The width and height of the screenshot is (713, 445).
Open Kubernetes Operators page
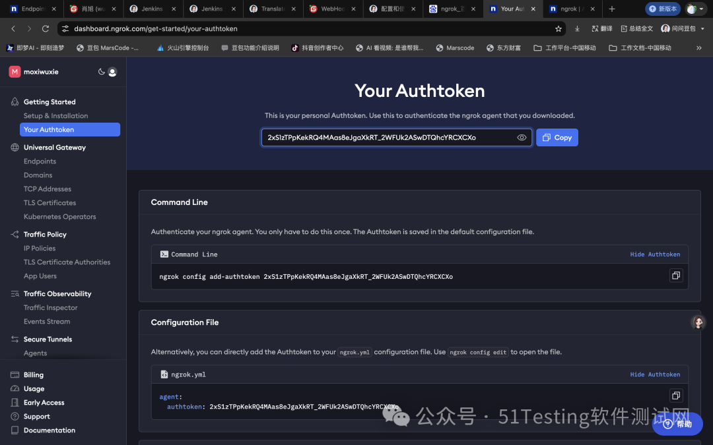click(60, 217)
